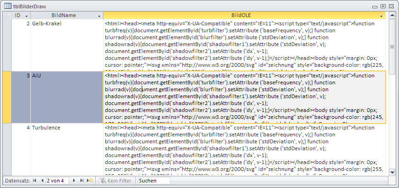Open ID column sort dropdown
The image size is (399, 188).
(x=26, y=16)
